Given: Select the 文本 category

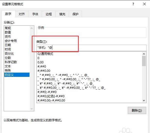Looking at the screenshot, I should click(17, 66).
